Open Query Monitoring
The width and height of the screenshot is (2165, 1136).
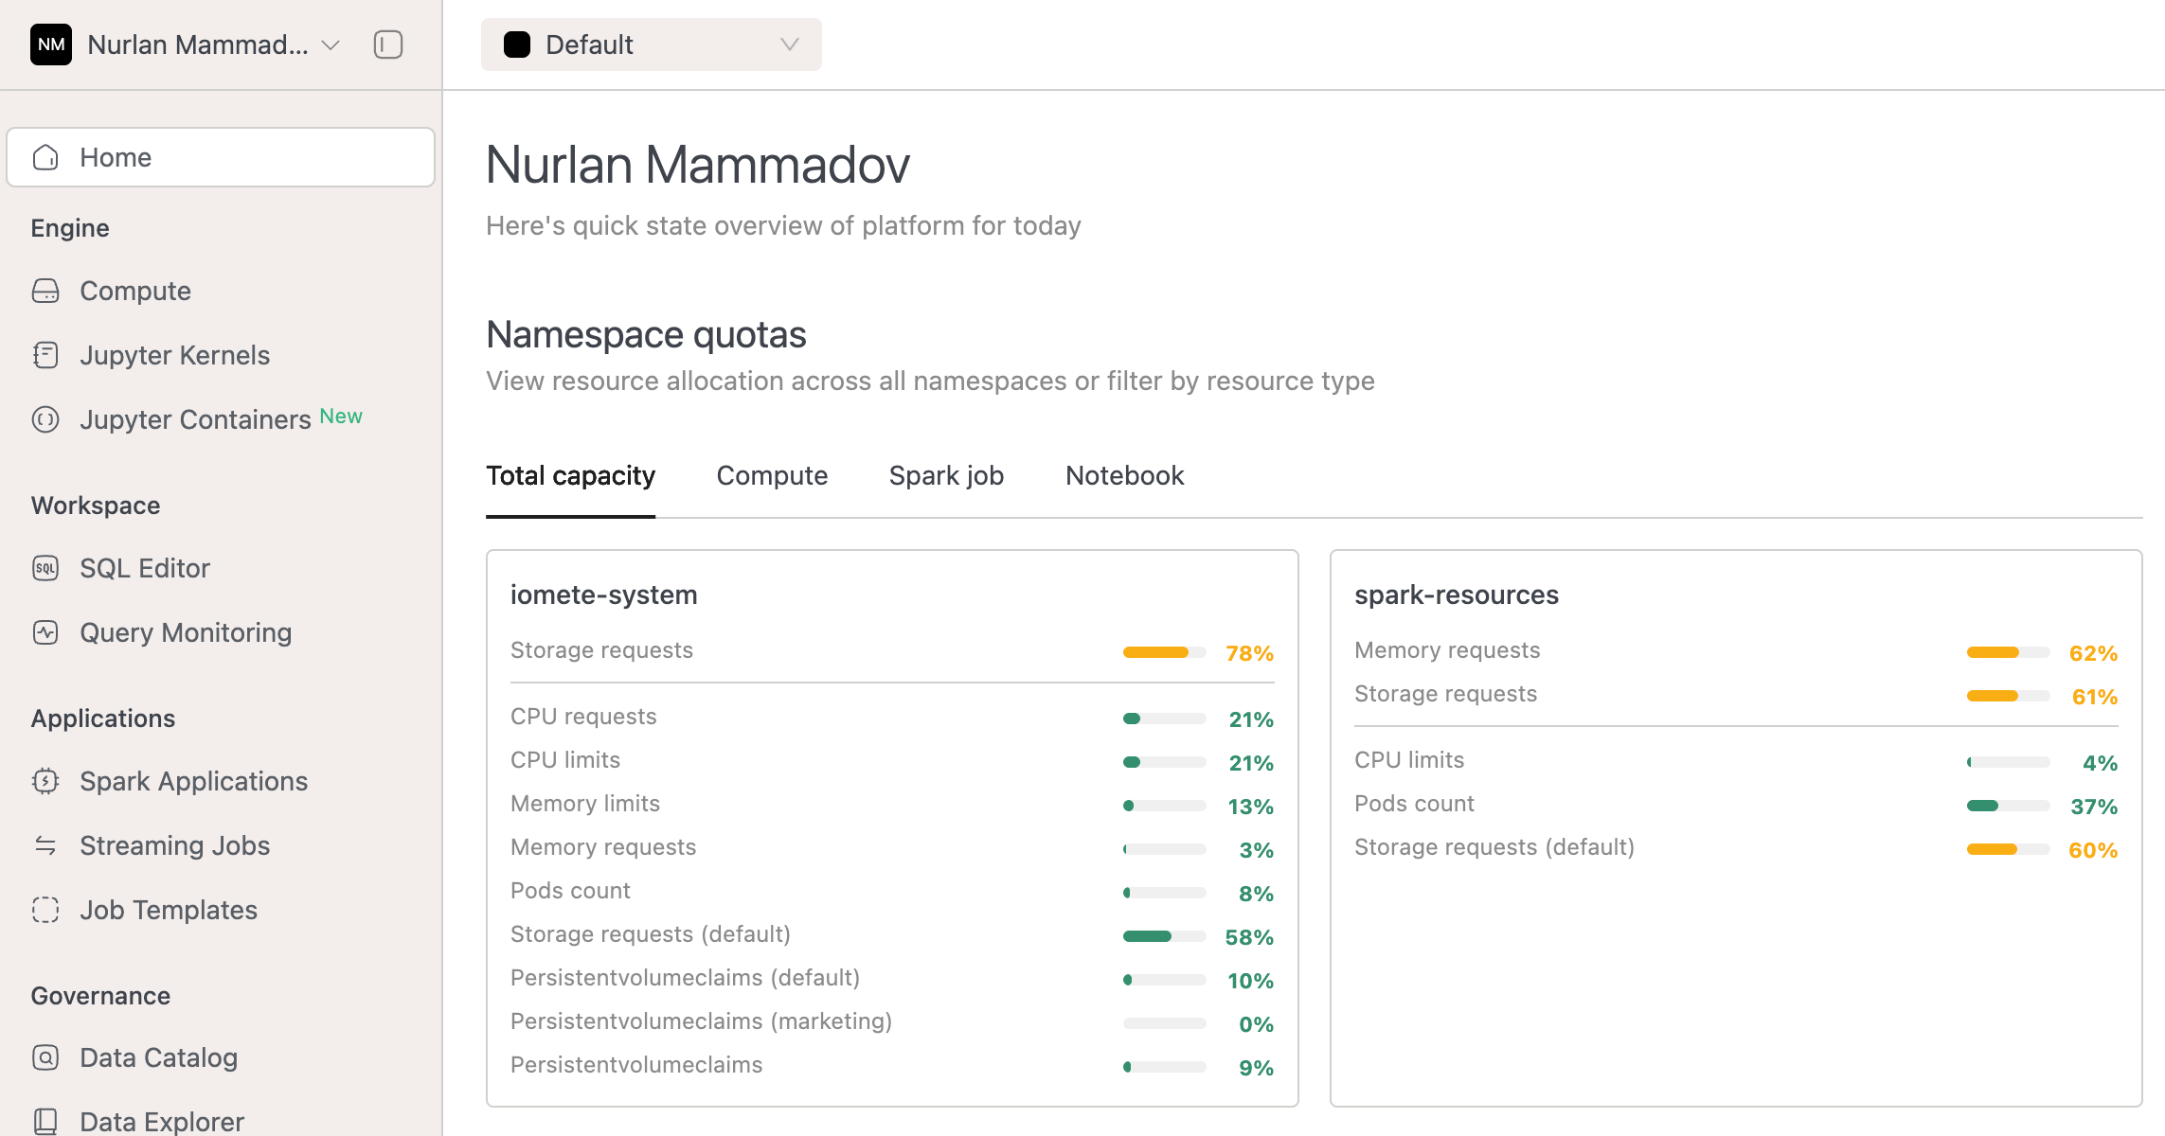(x=185, y=632)
